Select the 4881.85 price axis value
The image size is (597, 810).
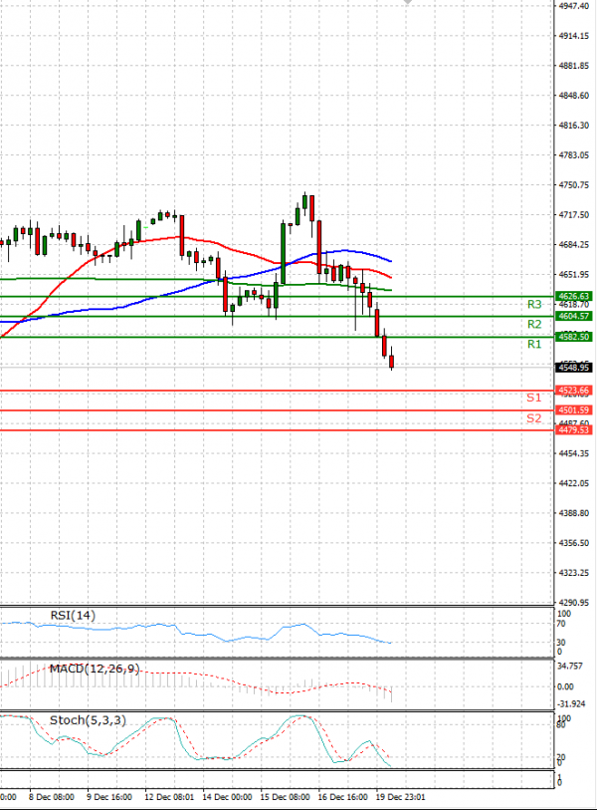(x=574, y=66)
